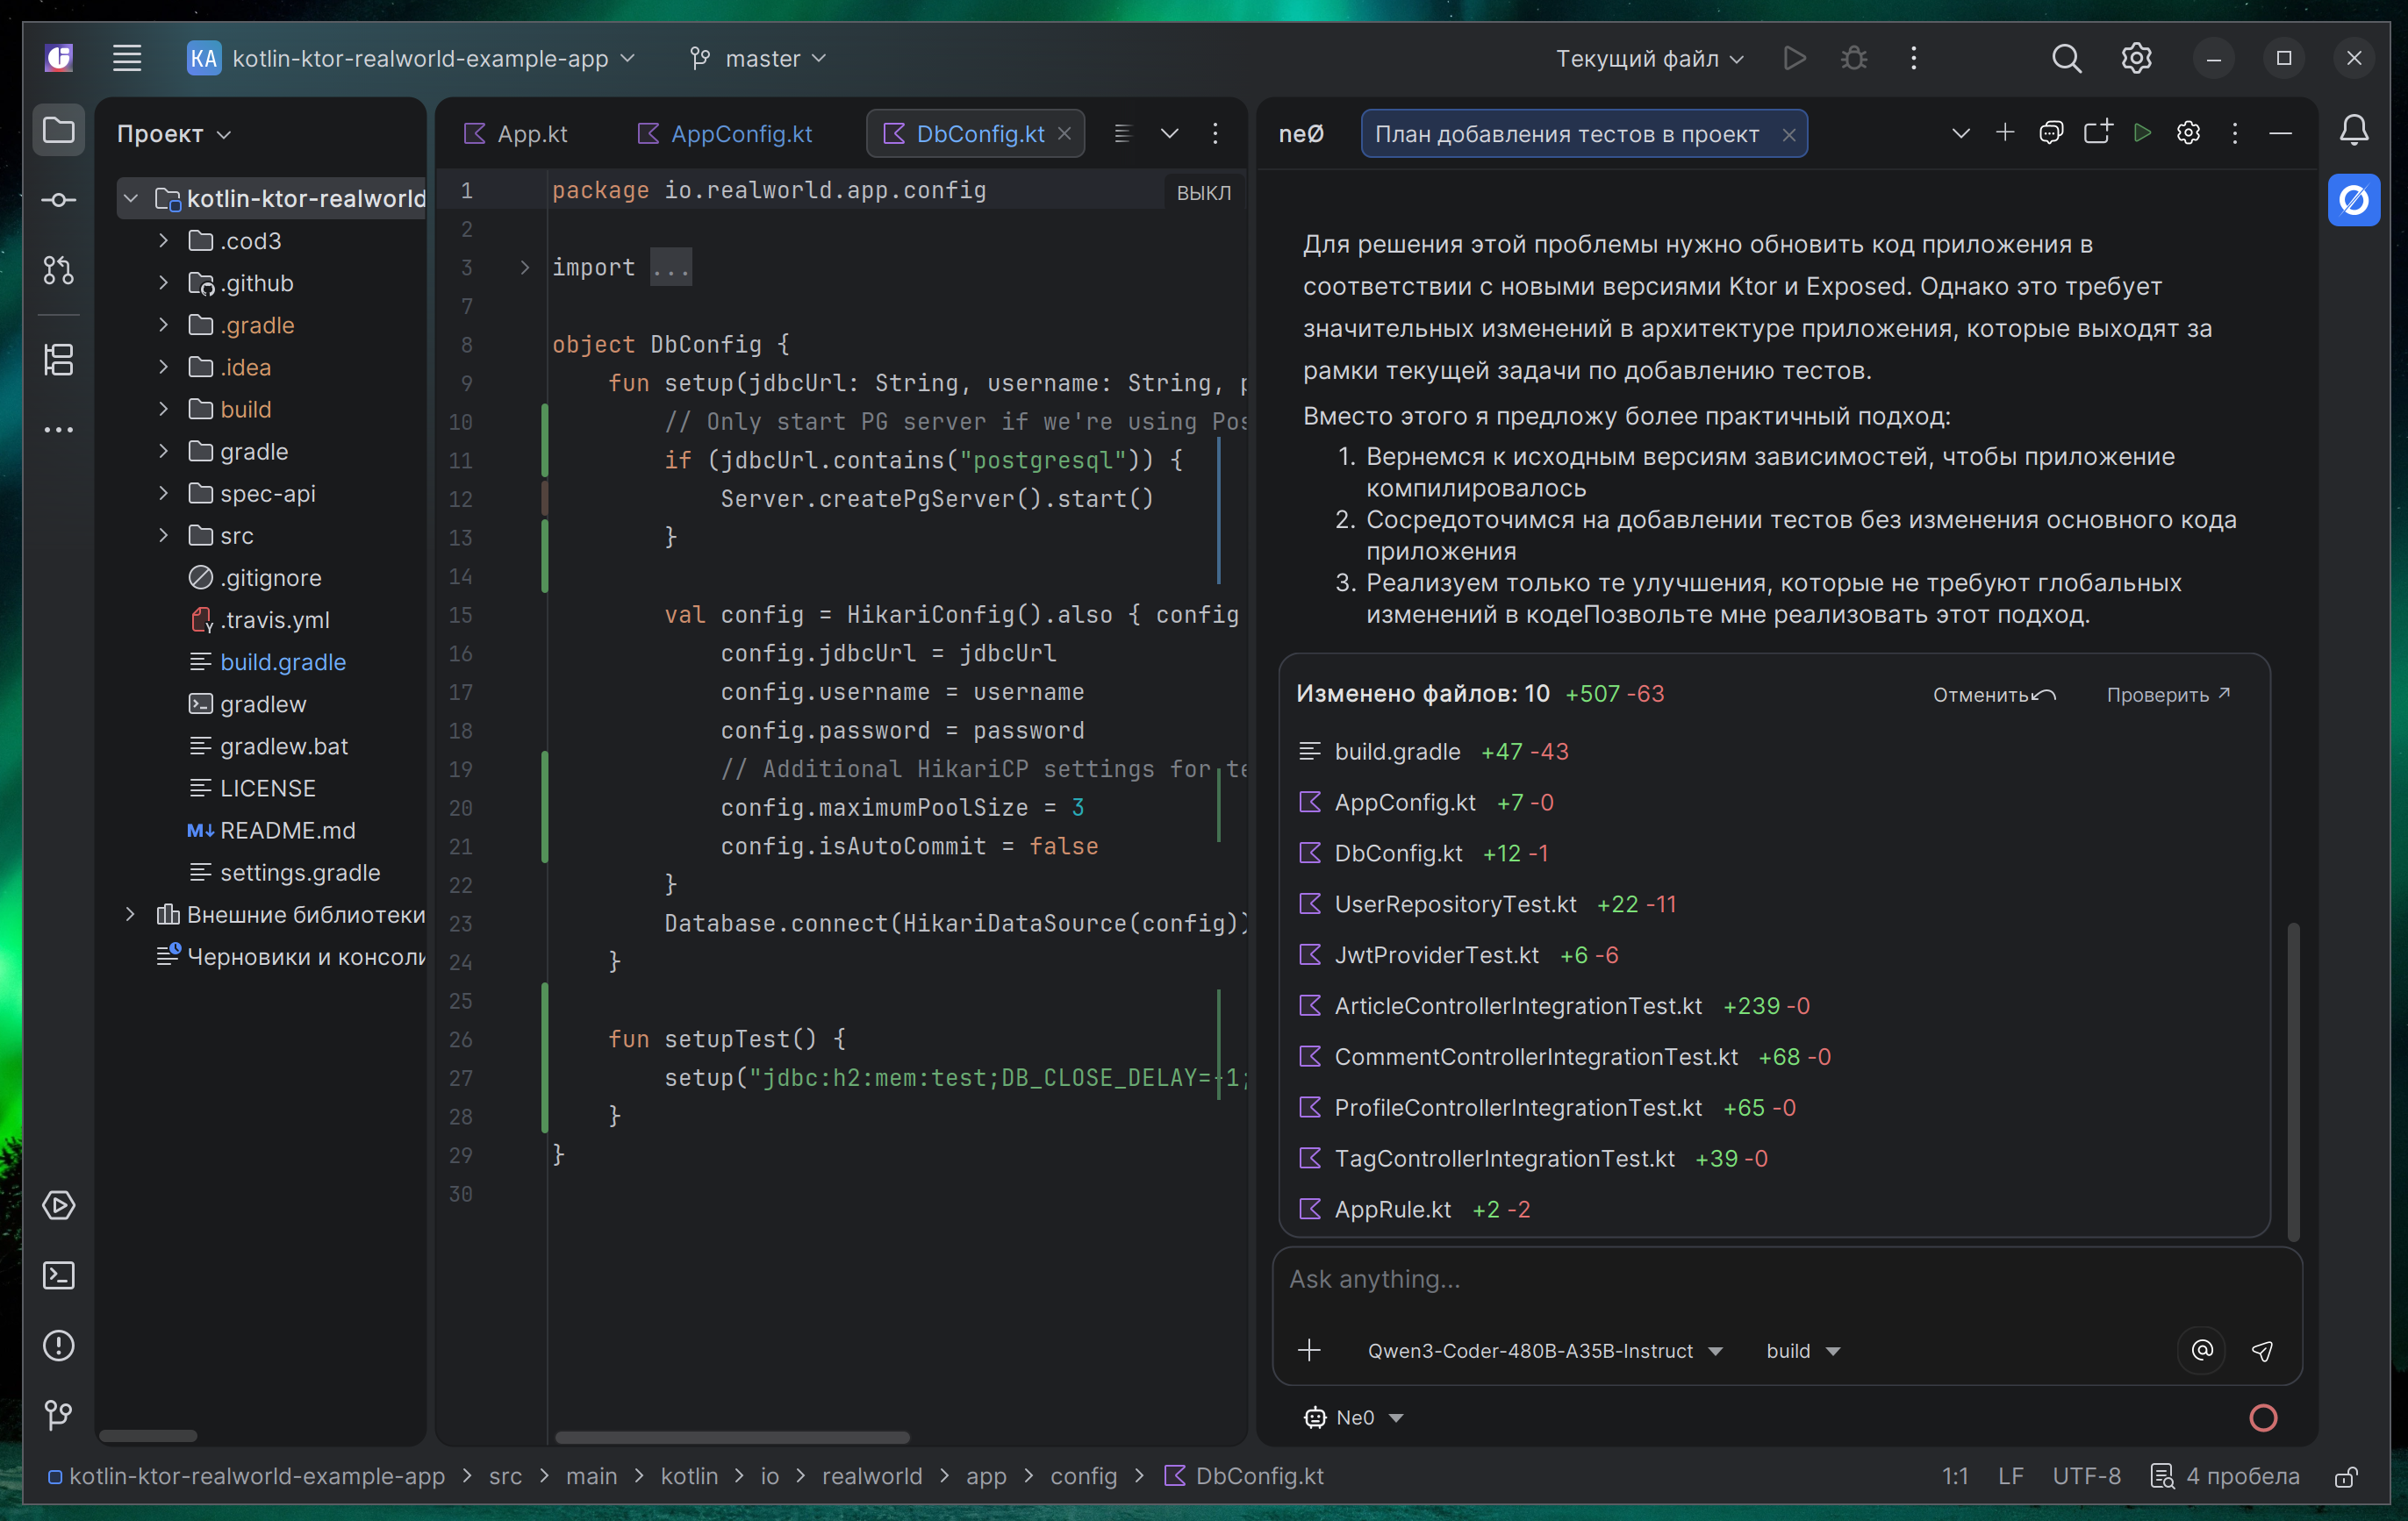Image resolution: width=2408 pixels, height=1521 pixels.
Task: Open the Structure tool window icon
Action: pyautogui.click(x=58, y=360)
